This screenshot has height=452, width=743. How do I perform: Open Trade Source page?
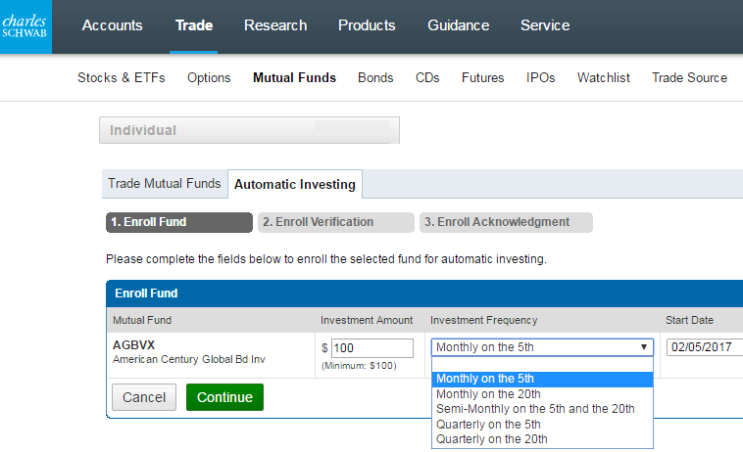click(689, 77)
